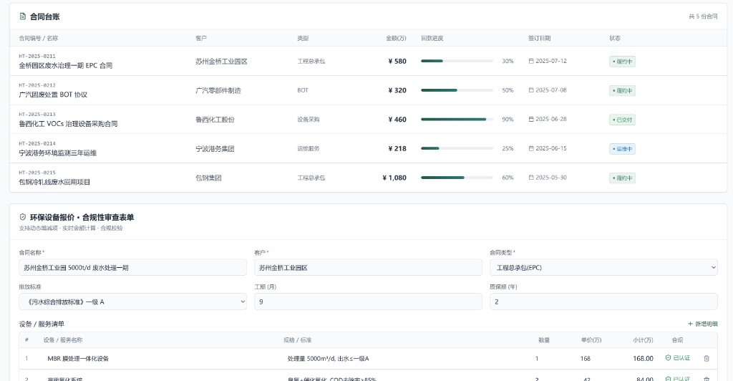Viewport: 733px width, 381px height.
Task: Click customer cell 宁波港务集团
Action: (x=215, y=149)
